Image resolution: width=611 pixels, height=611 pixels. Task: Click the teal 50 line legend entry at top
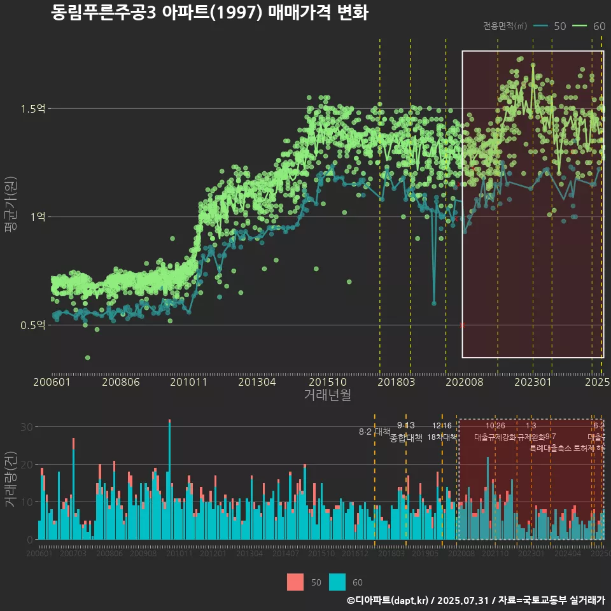pos(550,25)
